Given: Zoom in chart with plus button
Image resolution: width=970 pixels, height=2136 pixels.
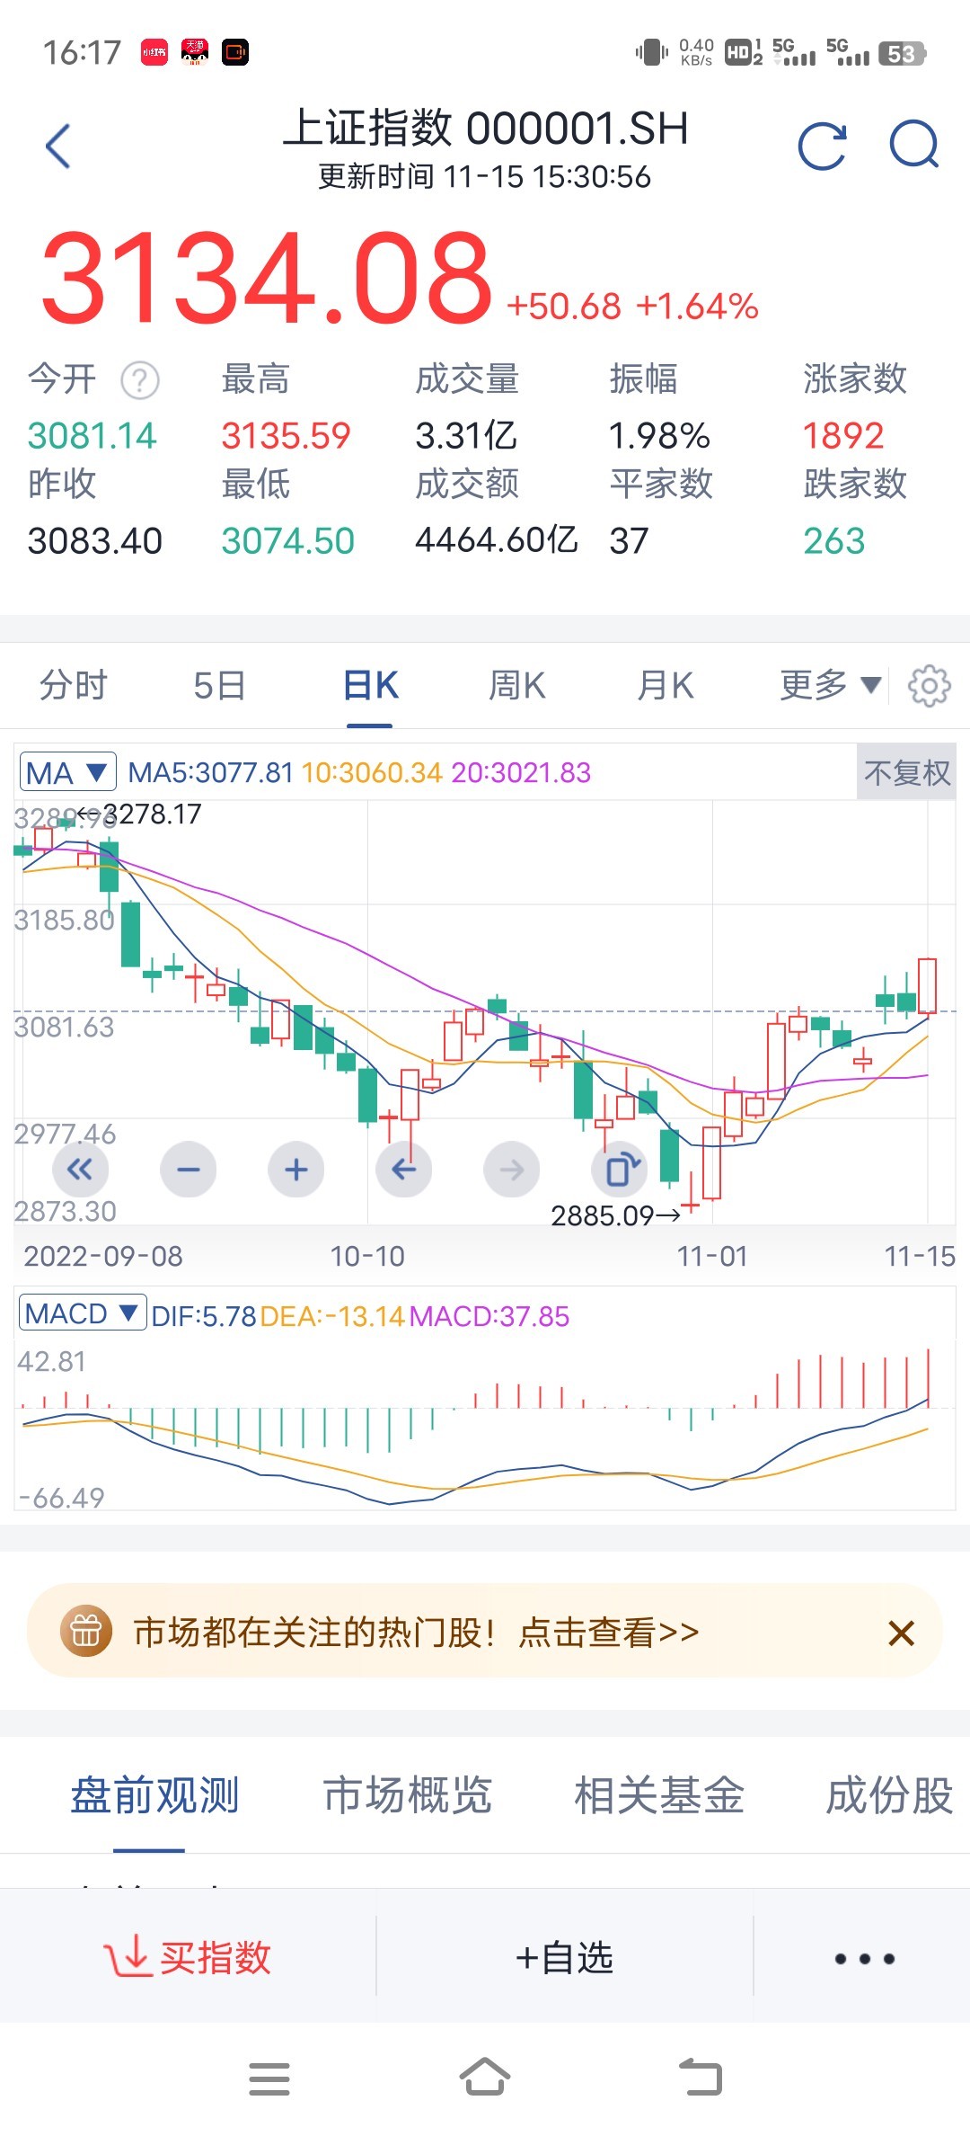Looking at the screenshot, I should click(x=296, y=1170).
